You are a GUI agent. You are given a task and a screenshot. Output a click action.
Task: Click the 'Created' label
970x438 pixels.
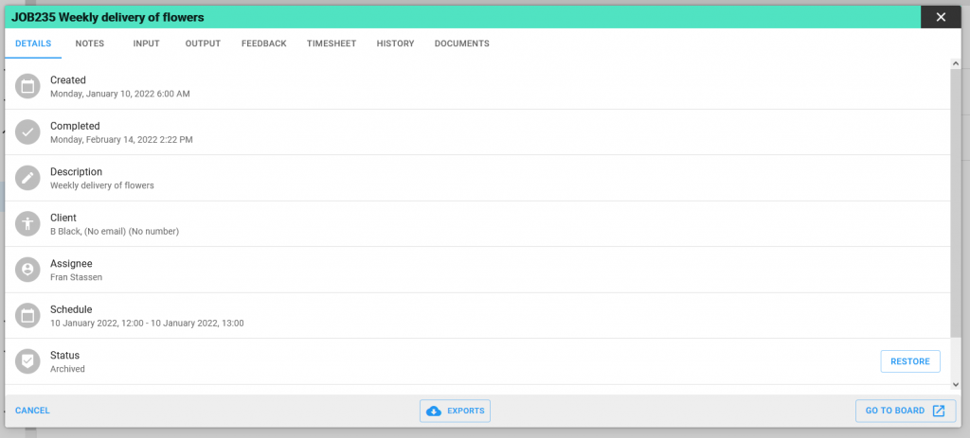point(68,79)
